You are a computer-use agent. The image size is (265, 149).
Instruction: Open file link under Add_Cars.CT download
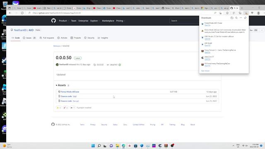click(207, 59)
